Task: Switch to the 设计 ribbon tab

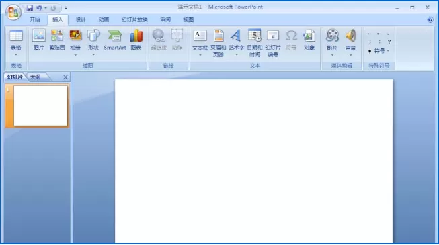Action: coord(81,20)
